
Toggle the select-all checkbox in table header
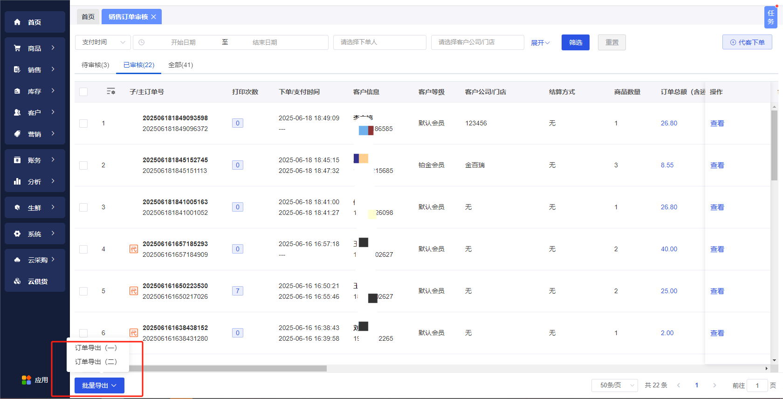[x=83, y=92]
